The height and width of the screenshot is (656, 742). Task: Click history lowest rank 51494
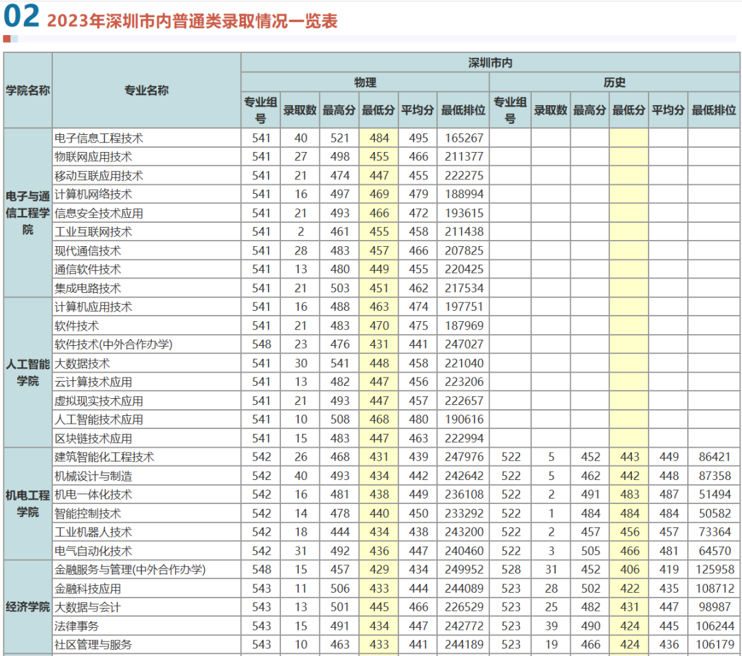click(x=715, y=494)
